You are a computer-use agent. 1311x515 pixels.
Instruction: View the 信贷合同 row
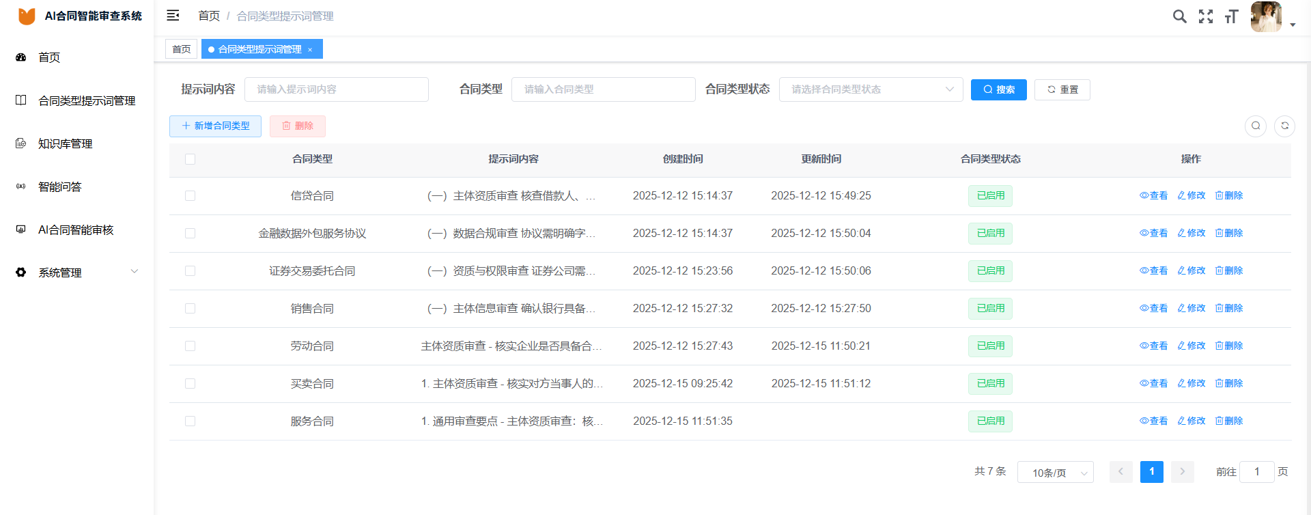coord(1153,195)
